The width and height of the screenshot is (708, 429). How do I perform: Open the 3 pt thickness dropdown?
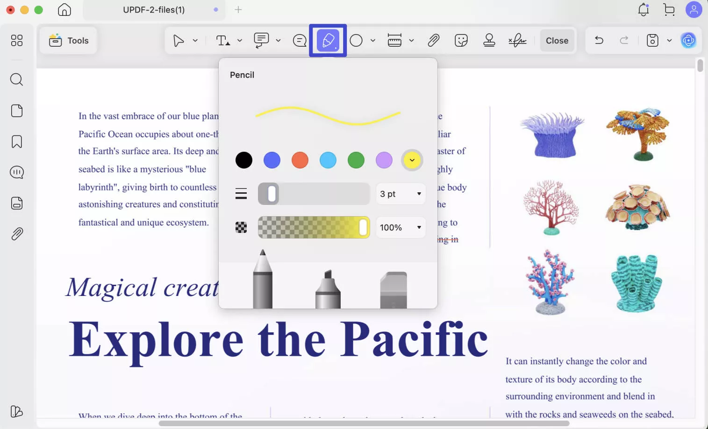[400, 194]
